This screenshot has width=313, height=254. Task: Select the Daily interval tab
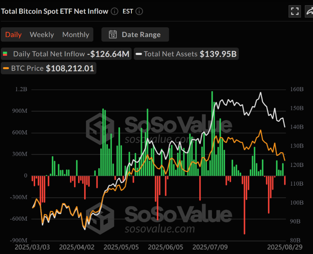point(13,35)
